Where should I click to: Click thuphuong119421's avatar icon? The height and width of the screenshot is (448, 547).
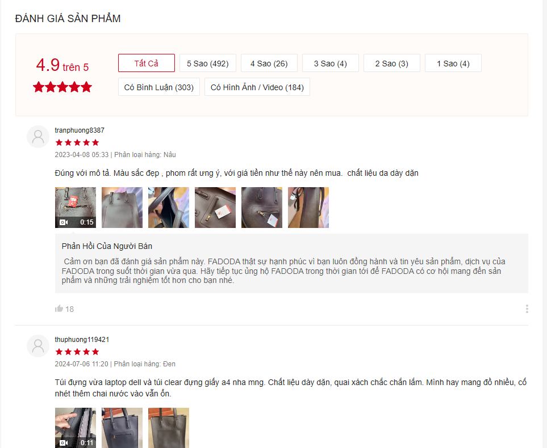[x=38, y=346]
